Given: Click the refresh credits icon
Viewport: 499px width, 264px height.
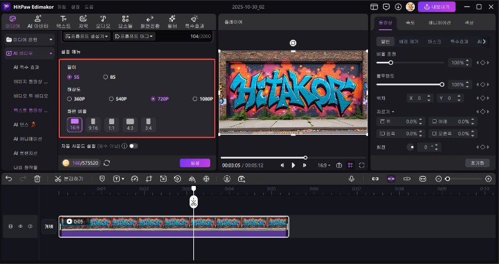Looking at the screenshot, I should (x=107, y=163).
